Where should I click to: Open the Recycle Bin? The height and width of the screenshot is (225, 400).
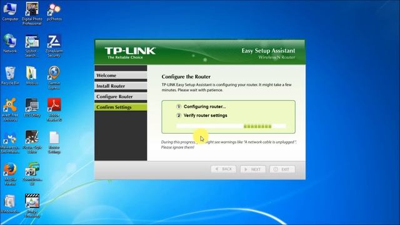point(10,76)
